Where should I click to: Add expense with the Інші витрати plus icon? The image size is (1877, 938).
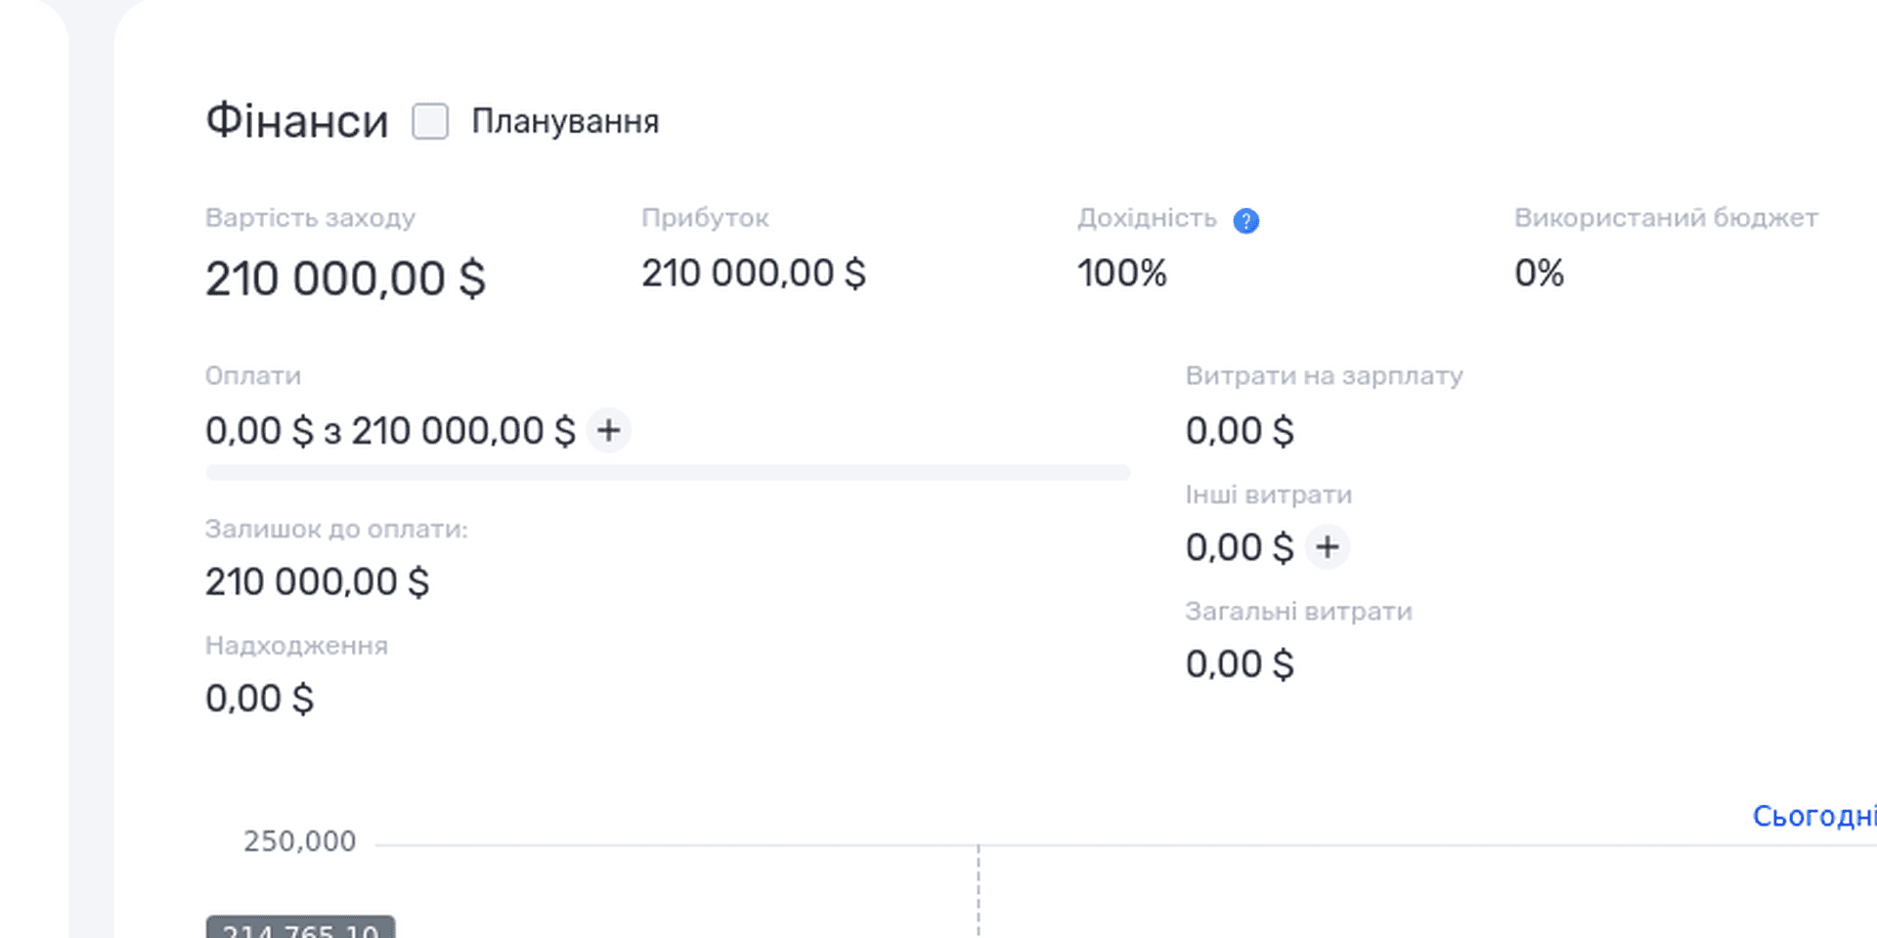tap(1327, 547)
